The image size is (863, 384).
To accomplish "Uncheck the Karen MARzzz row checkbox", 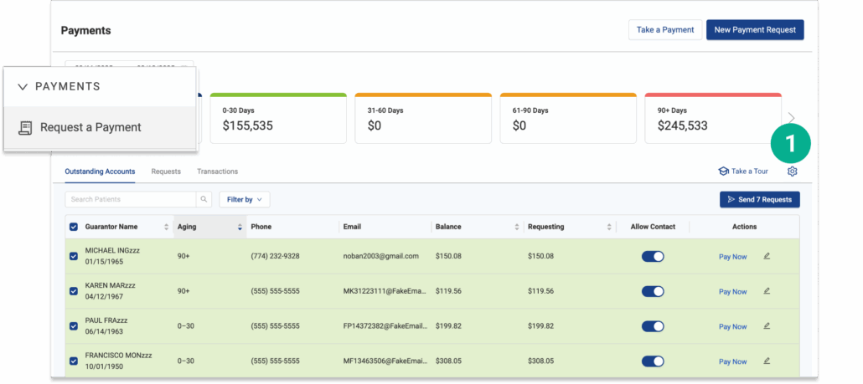I will 74,291.
